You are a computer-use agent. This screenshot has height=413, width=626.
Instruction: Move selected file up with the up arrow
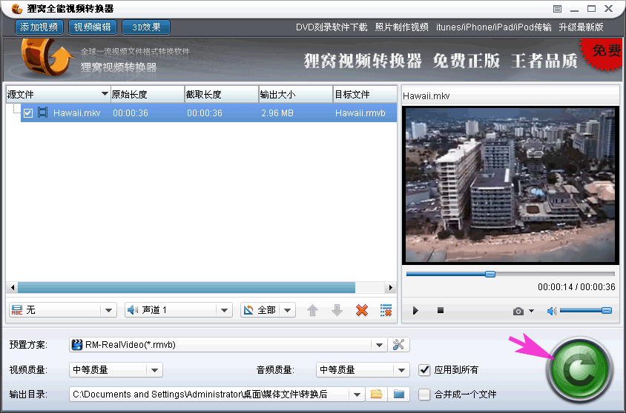click(312, 310)
